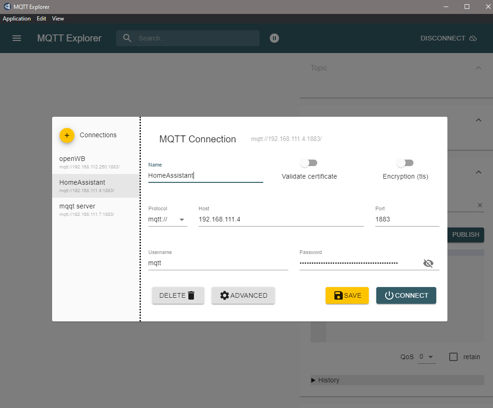Show password with the eye icon
The image size is (493, 408).
coord(428,263)
